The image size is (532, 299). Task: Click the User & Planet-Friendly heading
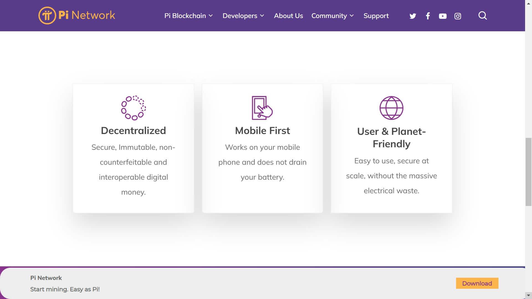[x=391, y=138]
